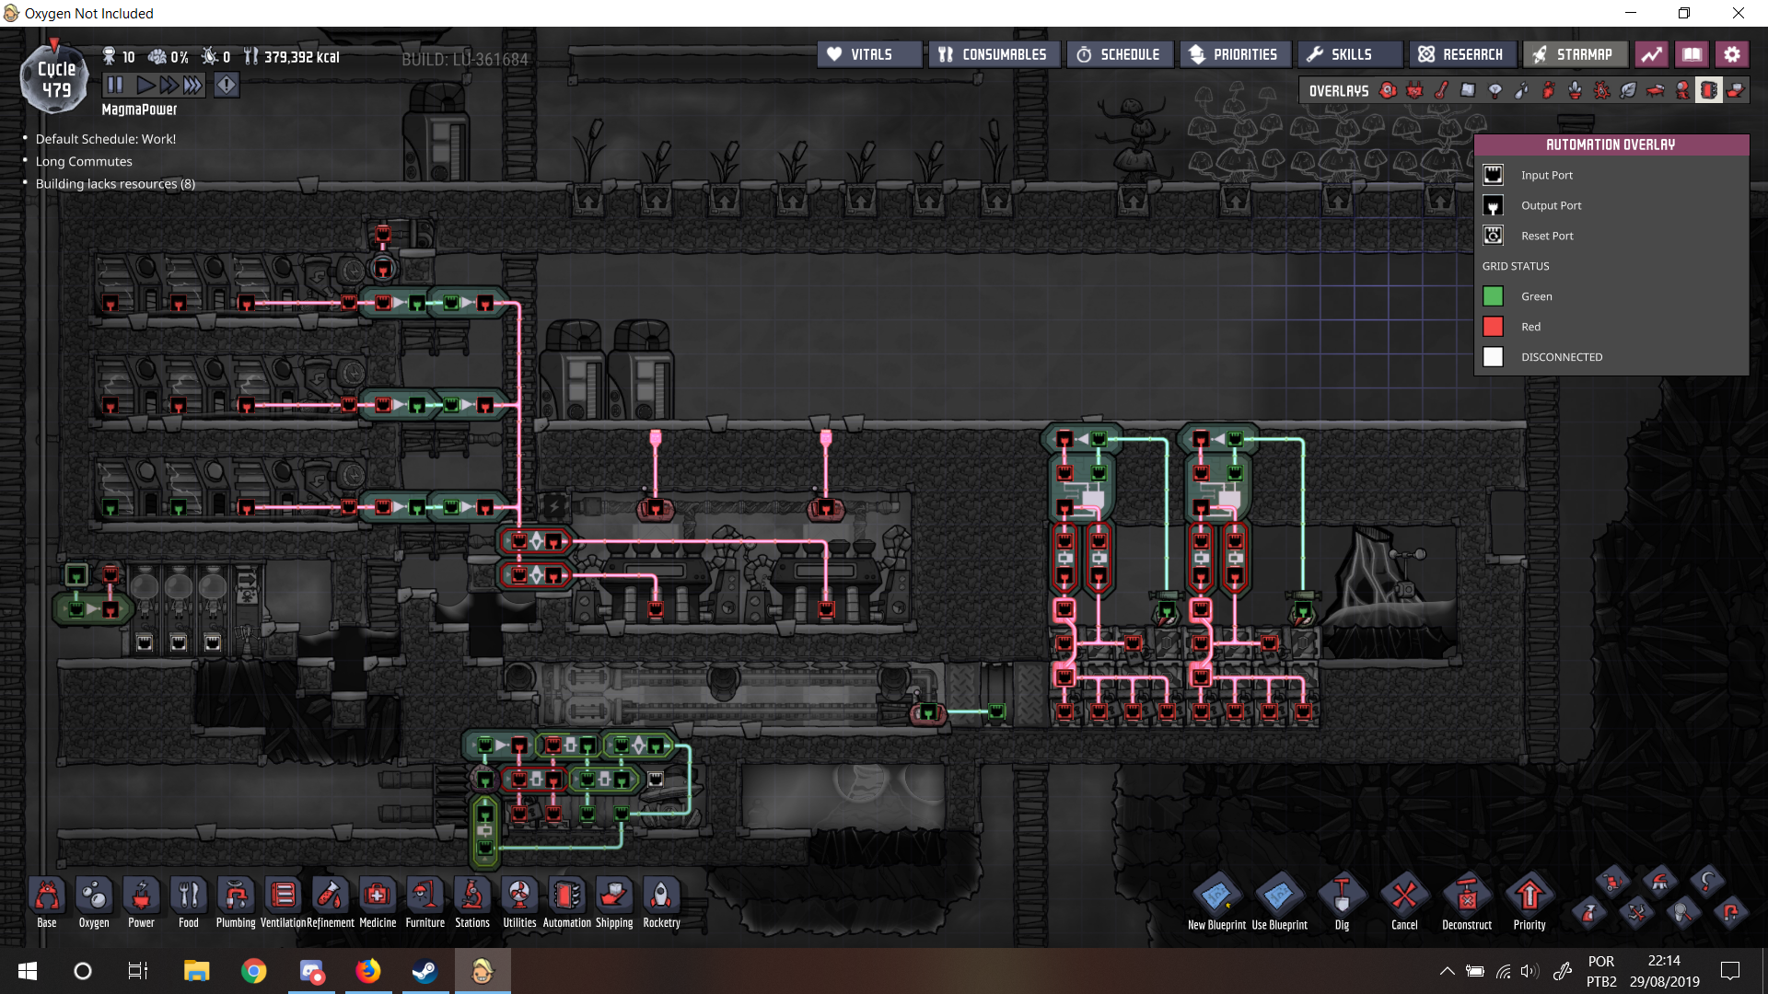Click Building lacks resources notification
Screen dimensions: 1768x994
[x=115, y=183]
